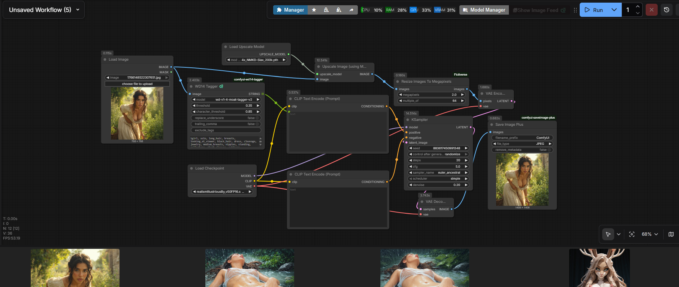Click the star favorites icon beside Manager

(314, 10)
